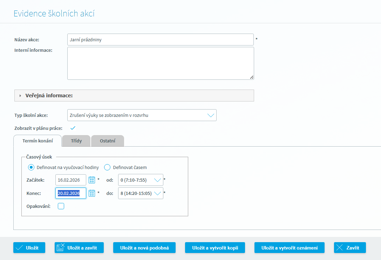
Task: Expand the Veřejná informace section
Action: [20, 96]
